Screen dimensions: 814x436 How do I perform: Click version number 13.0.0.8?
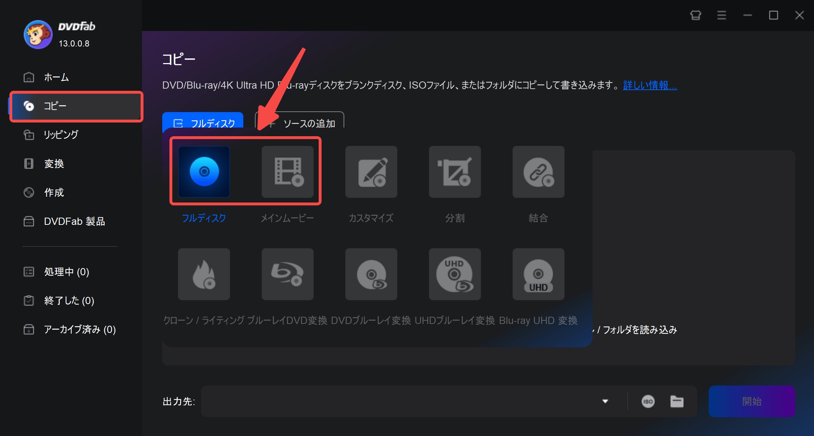tap(74, 44)
